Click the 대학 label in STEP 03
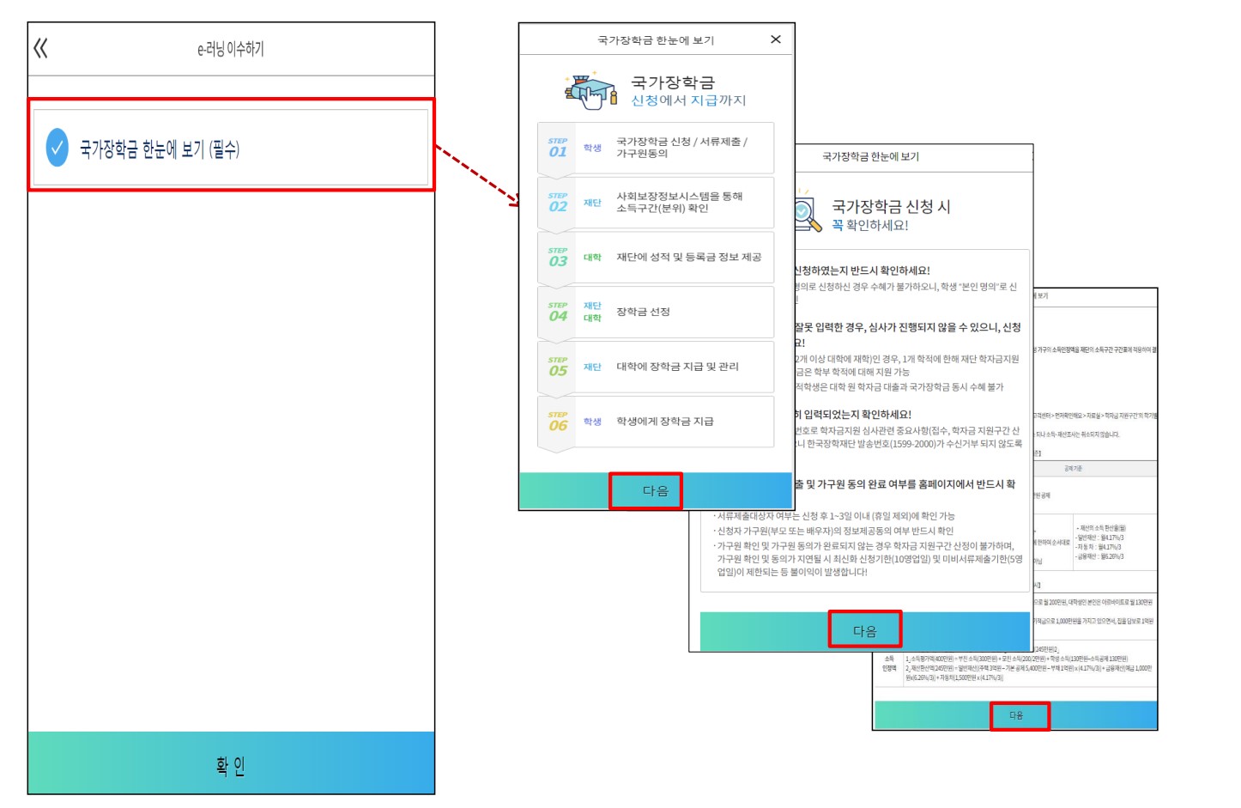The image size is (1241, 808). click(x=592, y=258)
